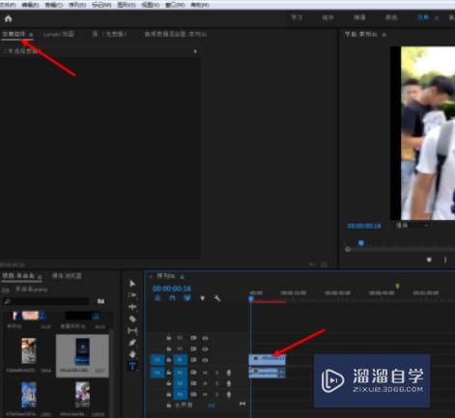Switch to Lumetri Scopes tab
The image size is (455, 418).
[59, 34]
